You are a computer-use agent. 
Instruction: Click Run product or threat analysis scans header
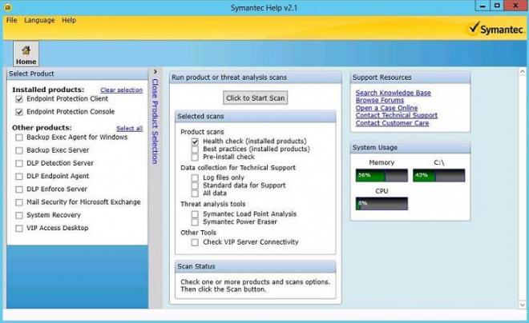click(256, 78)
